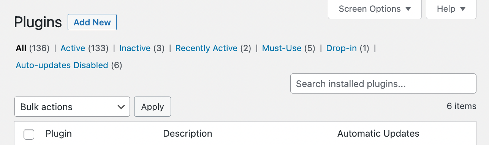Click the Add New plugin button
Viewport: 489px width, 145px height.
pyautogui.click(x=92, y=22)
